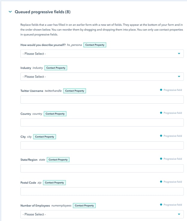Screen dimensions: 187x221
Task: Click the Contact Property tag next to Industry
Action: 56,68
